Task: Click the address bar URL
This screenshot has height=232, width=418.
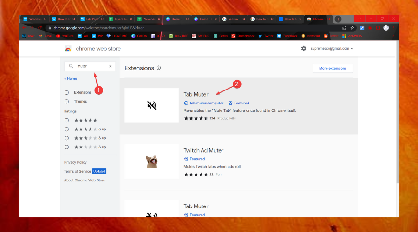Action: coord(99,28)
